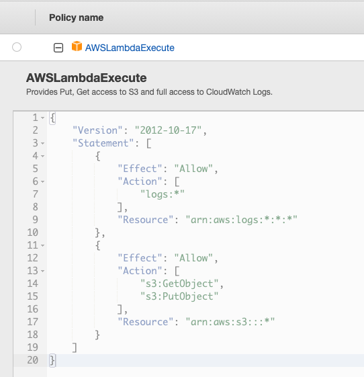This screenshot has width=364, height=377.
Task: Click the "Allow" value on line 12
Action: coord(193,258)
